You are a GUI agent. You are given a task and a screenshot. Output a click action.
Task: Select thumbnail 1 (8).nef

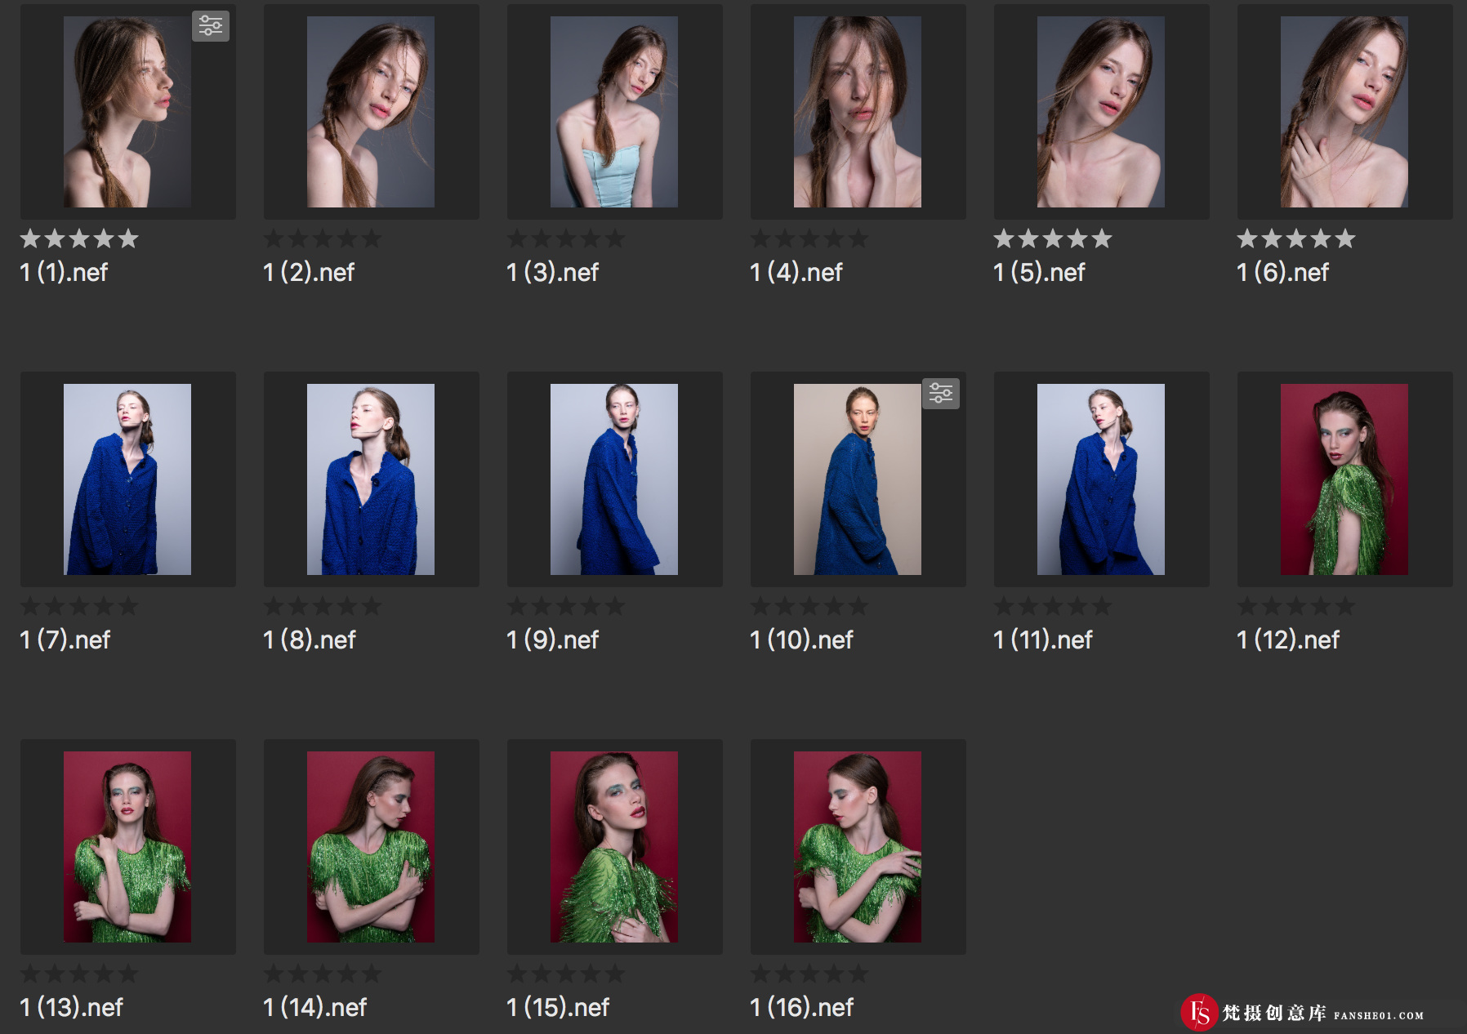(x=371, y=479)
